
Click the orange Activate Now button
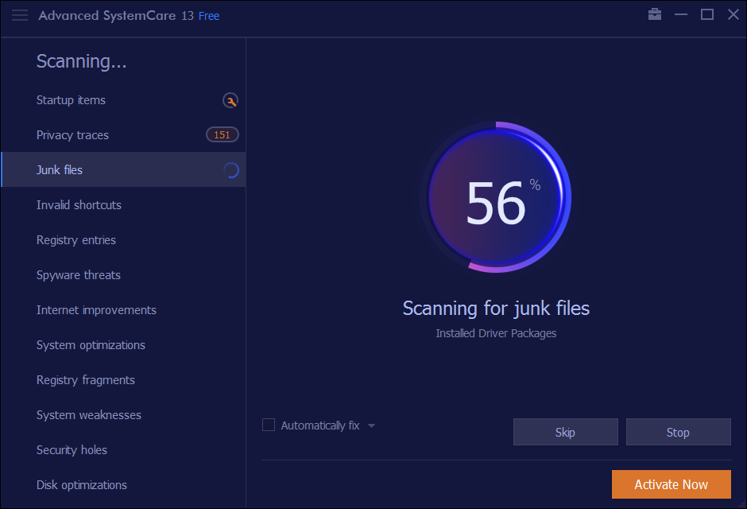click(671, 484)
